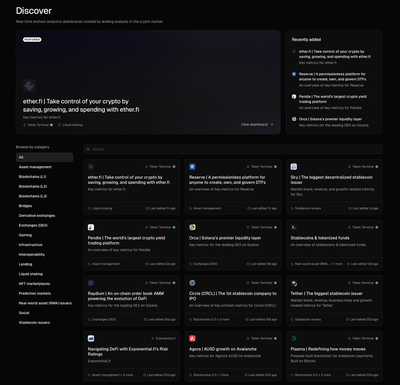Open Stablecoins & tokenized funds card
This screenshot has width=400, height=385.
334,245
